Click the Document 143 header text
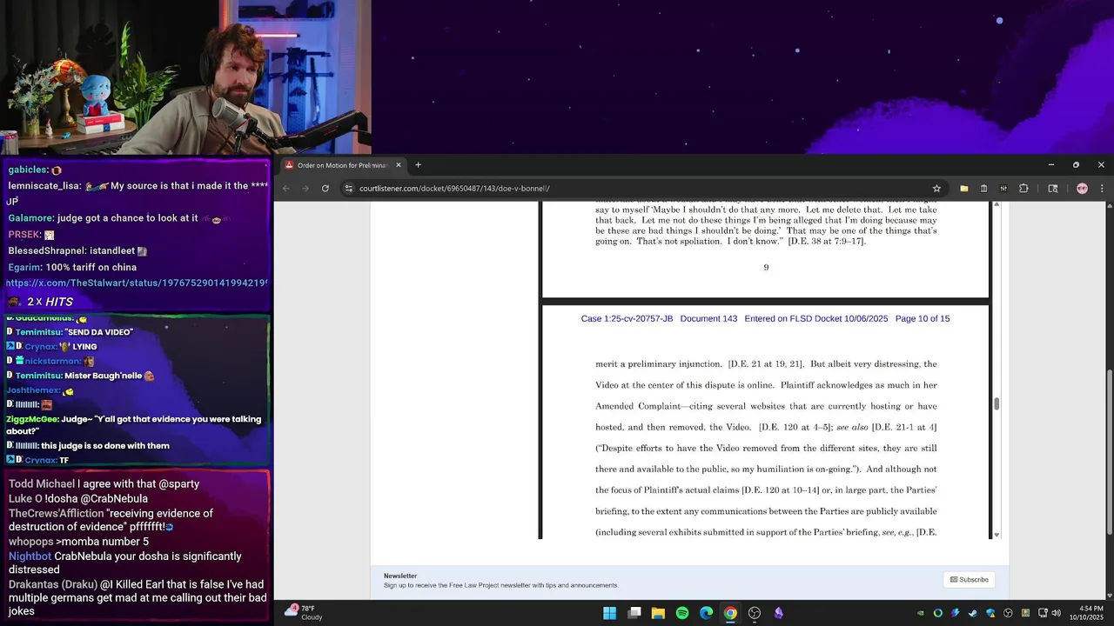This screenshot has height=626, width=1114. click(x=708, y=319)
